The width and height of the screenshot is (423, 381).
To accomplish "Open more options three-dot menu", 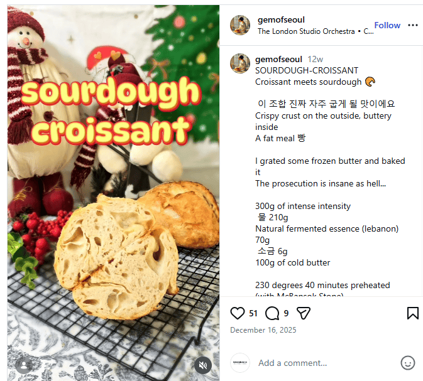I will pos(412,26).
